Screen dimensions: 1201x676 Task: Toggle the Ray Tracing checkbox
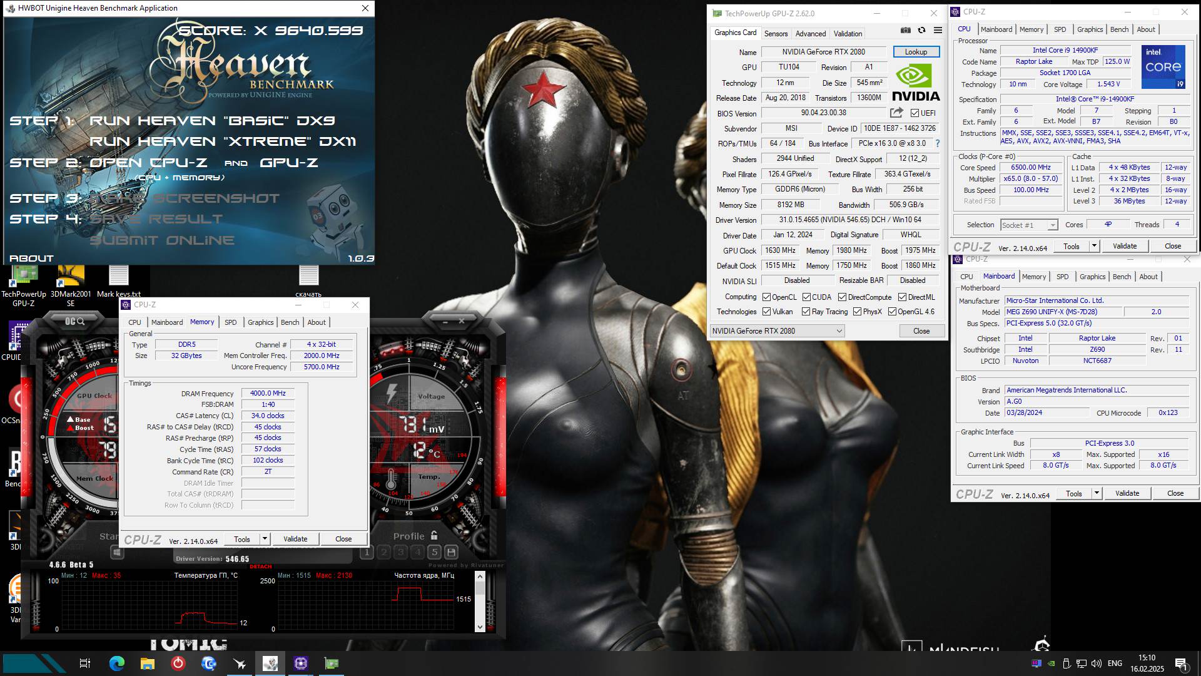click(x=806, y=312)
